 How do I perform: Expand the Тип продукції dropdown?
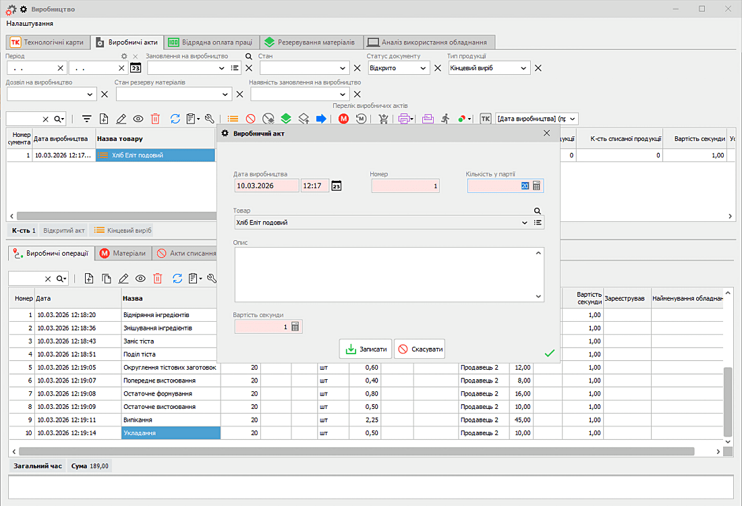(x=524, y=68)
